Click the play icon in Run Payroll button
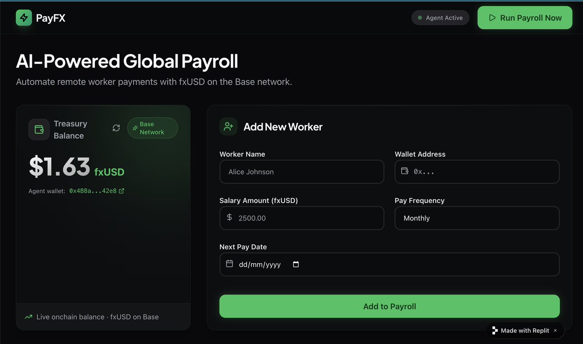583x344 pixels. pyautogui.click(x=492, y=18)
